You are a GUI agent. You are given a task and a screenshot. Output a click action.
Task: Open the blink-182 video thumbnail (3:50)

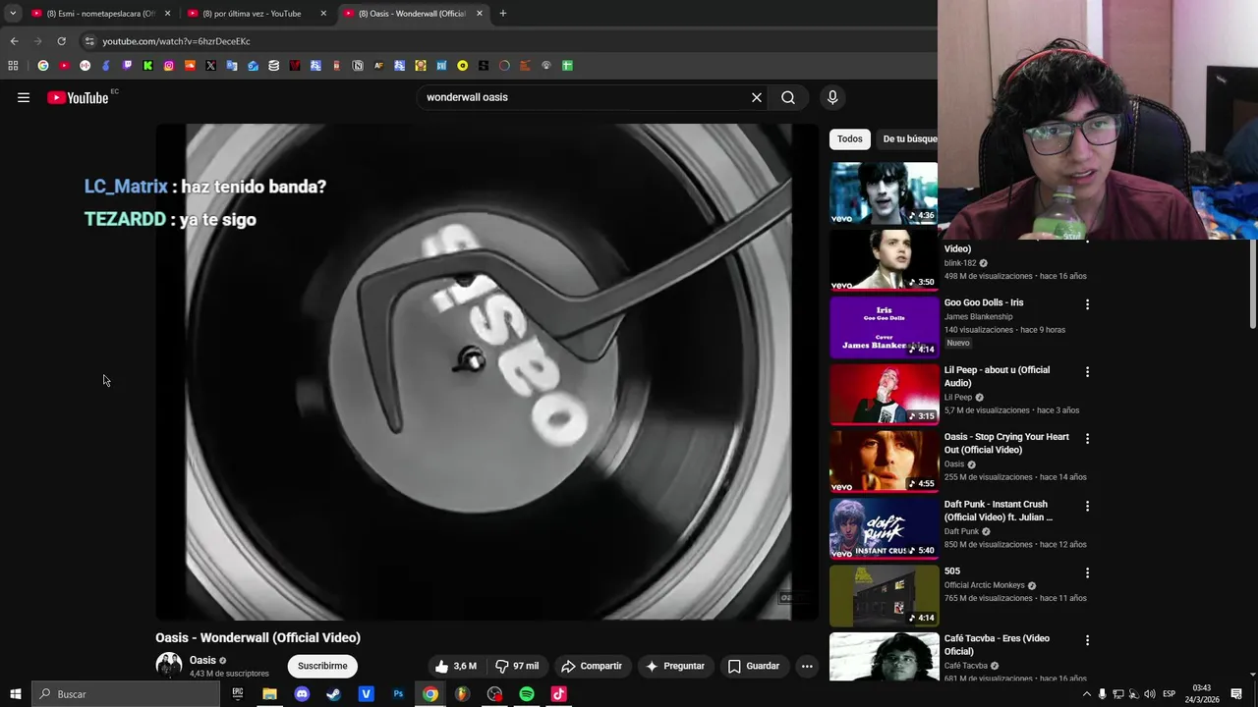(884, 260)
